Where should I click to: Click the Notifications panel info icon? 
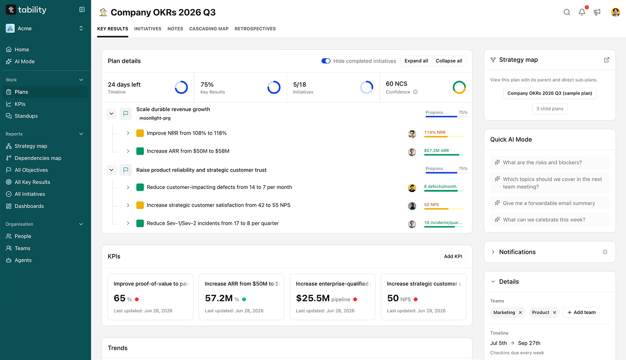[605, 252]
